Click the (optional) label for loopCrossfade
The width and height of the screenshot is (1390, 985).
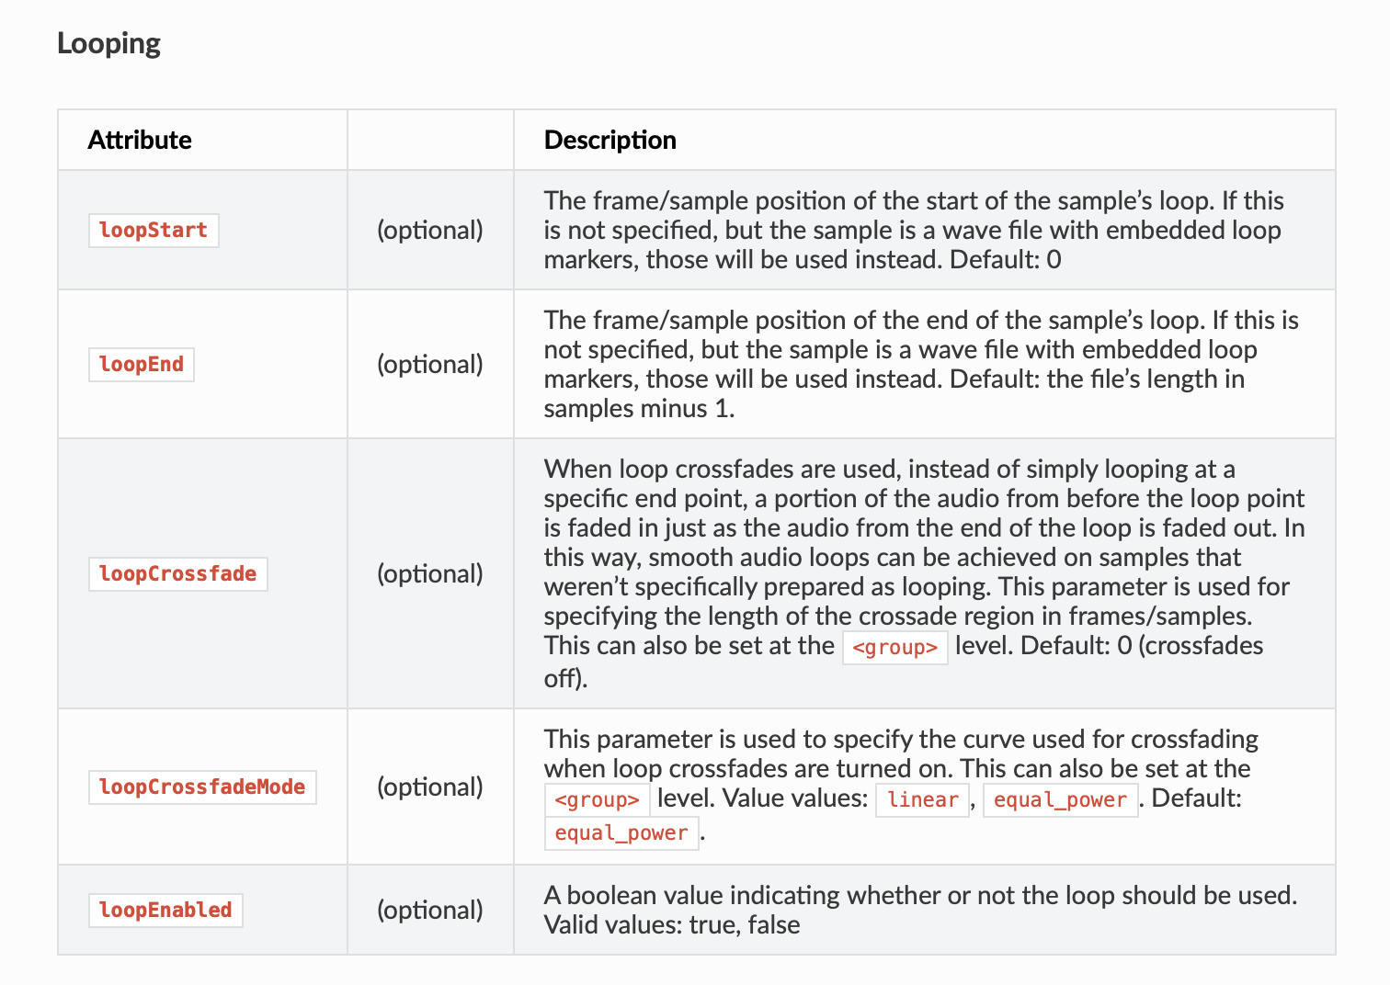tap(429, 573)
